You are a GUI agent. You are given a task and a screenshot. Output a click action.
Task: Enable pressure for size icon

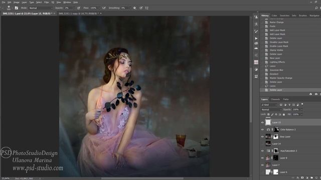[x=141, y=8]
